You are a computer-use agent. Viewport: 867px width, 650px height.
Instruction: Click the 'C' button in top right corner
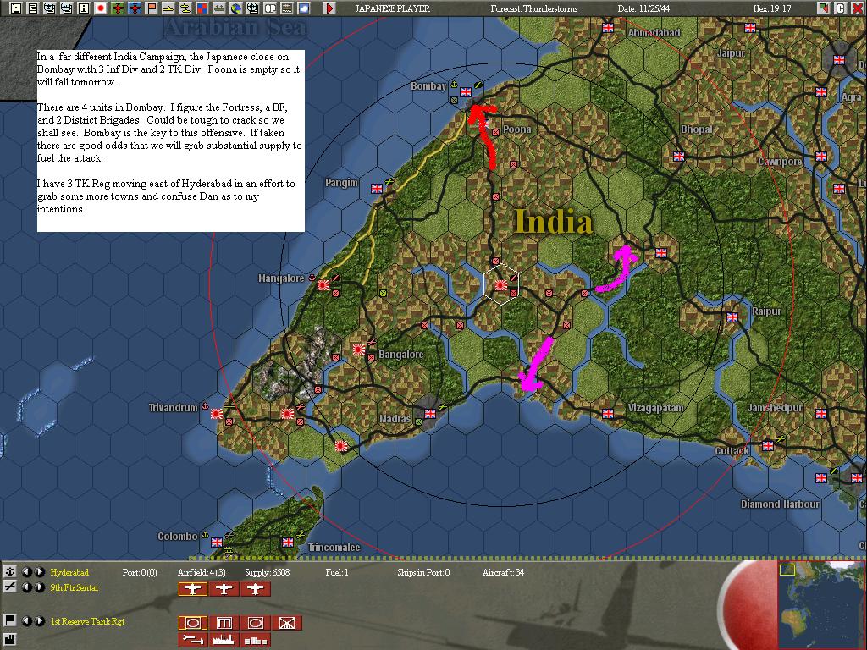(840, 8)
